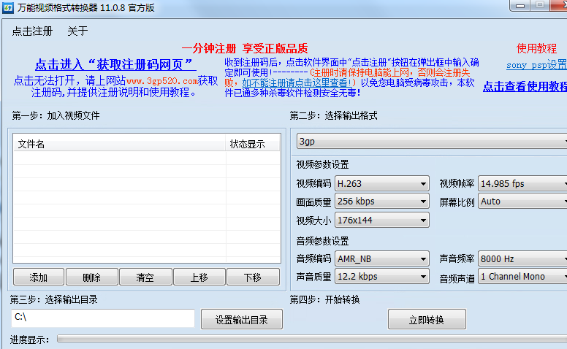This screenshot has width=567, height=349.
Task: Open the 视频帧率 14.985 fps dropdown
Action: click(522, 183)
